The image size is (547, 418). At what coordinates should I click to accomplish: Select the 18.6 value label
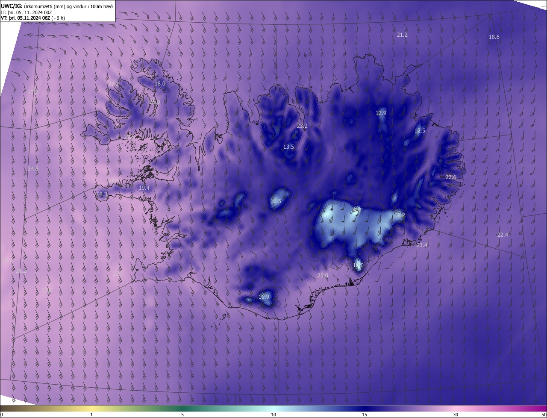[494, 37]
